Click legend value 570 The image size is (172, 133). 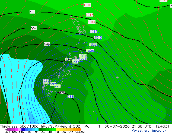(63, 132)
